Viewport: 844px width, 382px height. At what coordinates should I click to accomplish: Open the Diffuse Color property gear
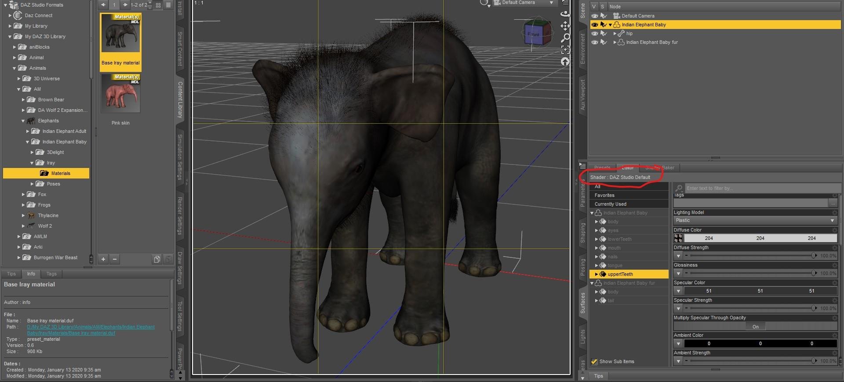click(834, 230)
